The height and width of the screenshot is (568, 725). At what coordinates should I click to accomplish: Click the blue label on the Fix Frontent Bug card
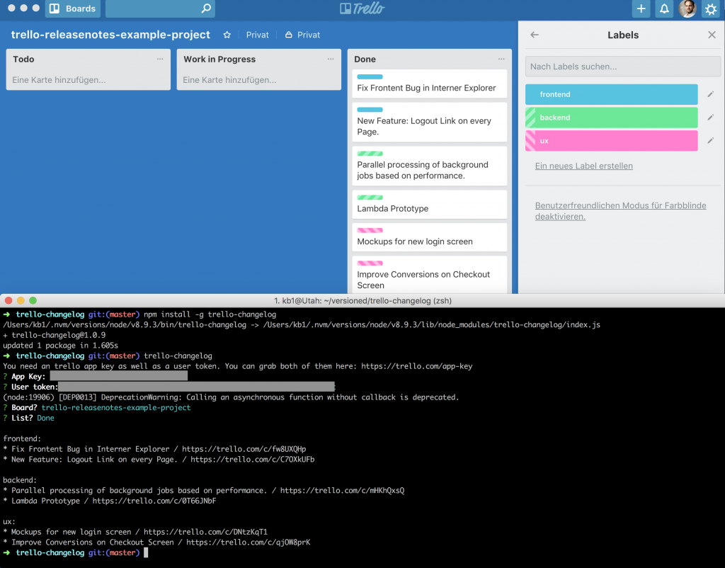tap(370, 76)
